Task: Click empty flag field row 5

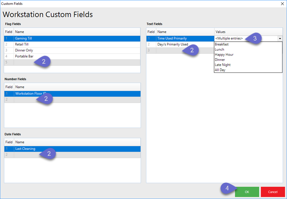Action: pyautogui.click(x=23, y=63)
